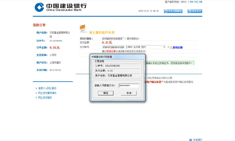Open the 常见问题解答 help button
Image resolution: width=235 pixels, height=141 pixels.
[x=173, y=11]
